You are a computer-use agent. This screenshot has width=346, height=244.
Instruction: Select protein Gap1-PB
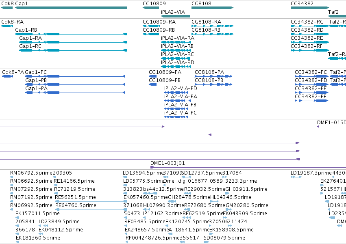(36, 80)
